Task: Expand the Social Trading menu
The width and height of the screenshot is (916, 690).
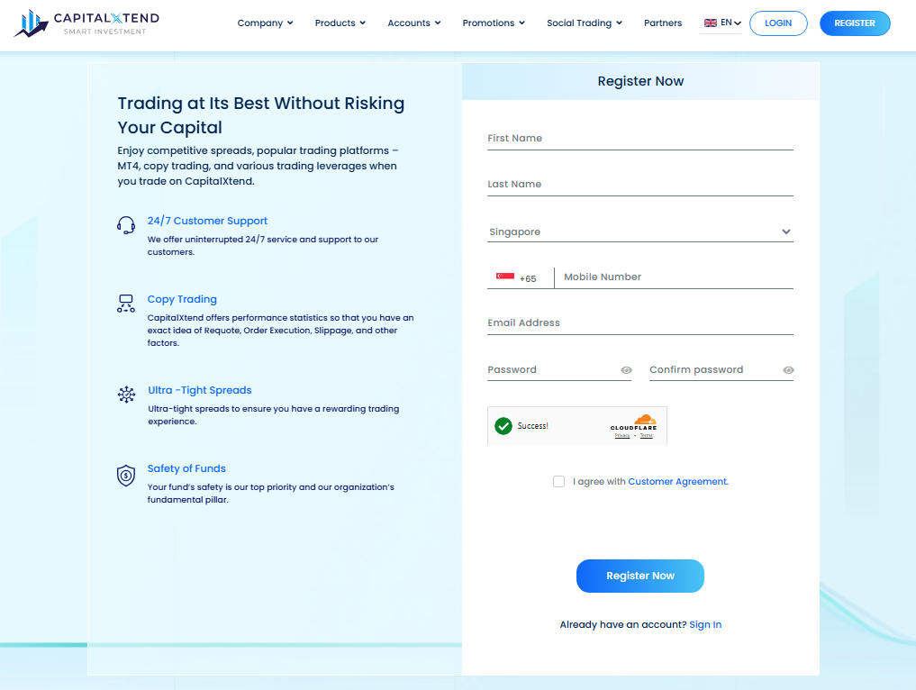Action: pos(585,23)
